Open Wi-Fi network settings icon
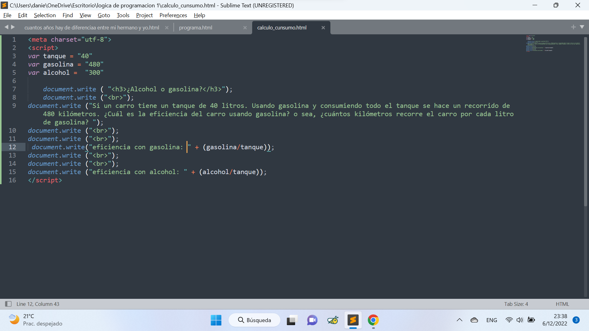The height and width of the screenshot is (331, 589). click(x=509, y=320)
